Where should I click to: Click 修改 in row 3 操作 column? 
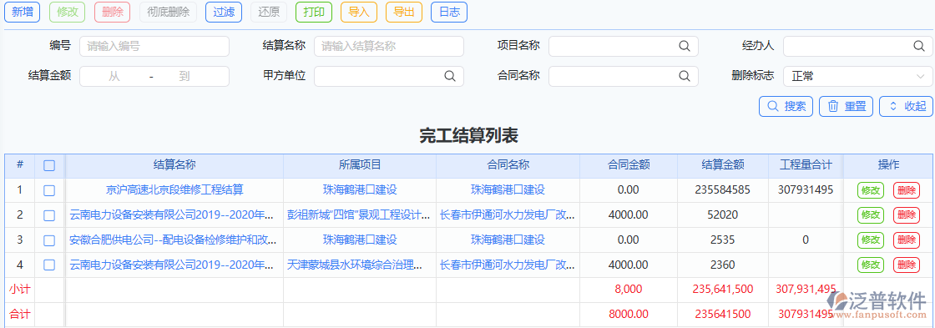click(871, 240)
